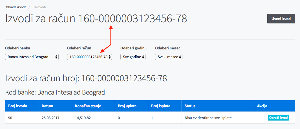Open the Sve godine year dropdown
This screenshot has width=300, height=129.
[x=133, y=57]
